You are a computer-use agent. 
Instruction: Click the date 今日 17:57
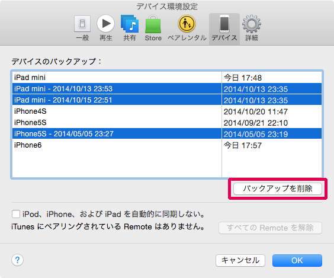(243, 145)
